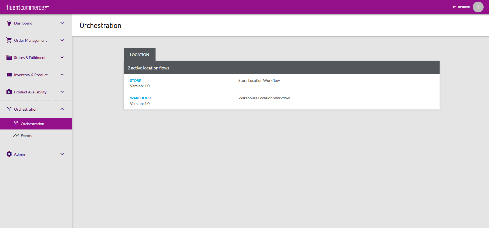The width and height of the screenshot is (489, 228).
Task: Expand the Admin menu chevron
Action: tap(62, 154)
